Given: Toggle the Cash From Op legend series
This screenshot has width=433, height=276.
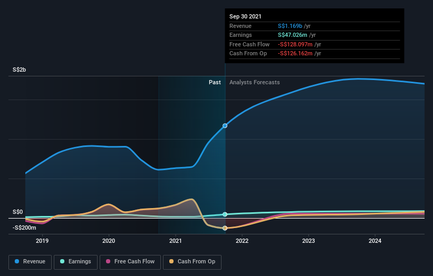Looking at the screenshot, I should (x=192, y=262).
